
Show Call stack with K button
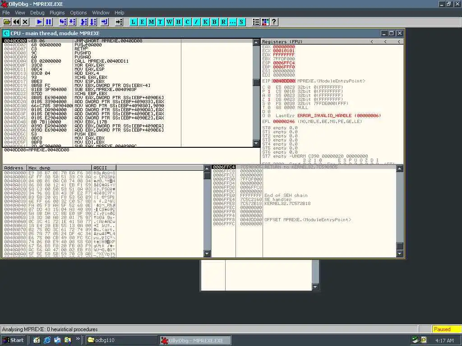205,22
